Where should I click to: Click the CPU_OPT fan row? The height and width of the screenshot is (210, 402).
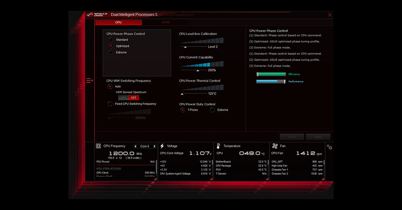point(297,162)
